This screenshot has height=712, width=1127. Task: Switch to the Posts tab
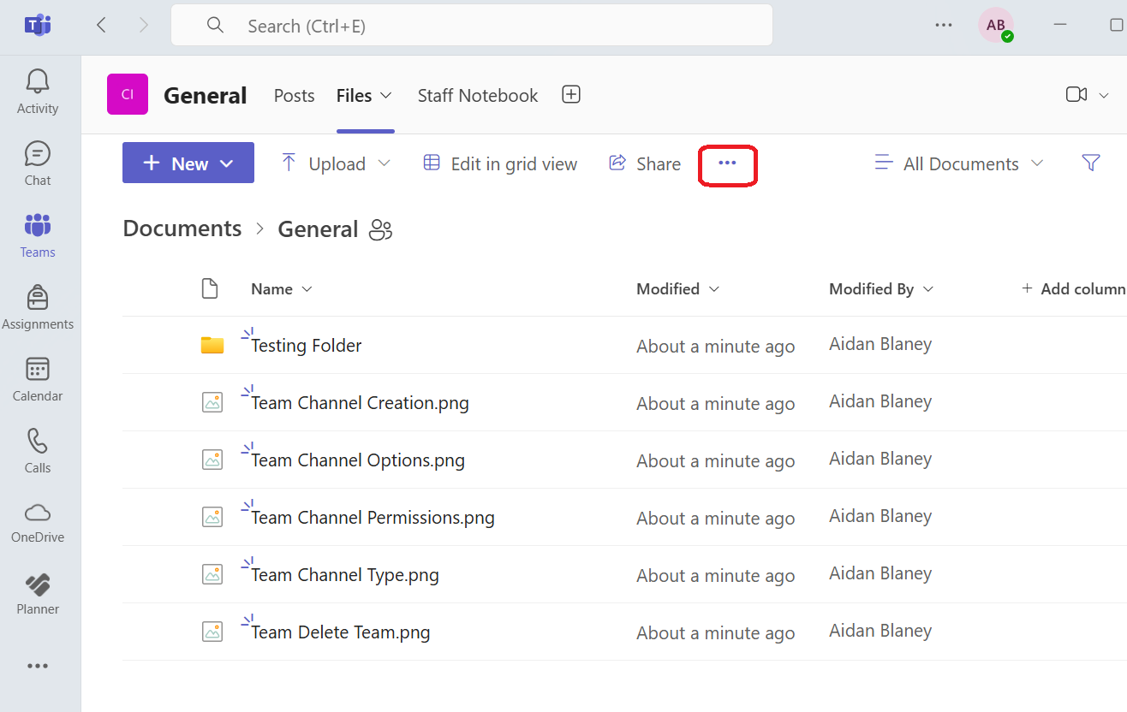294,96
